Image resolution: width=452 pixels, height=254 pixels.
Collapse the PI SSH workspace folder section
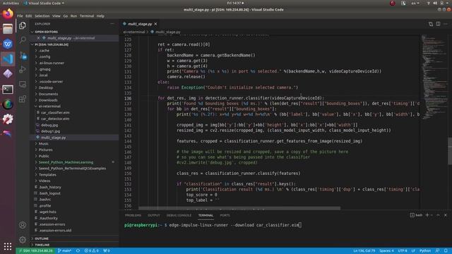click(74, 44)
